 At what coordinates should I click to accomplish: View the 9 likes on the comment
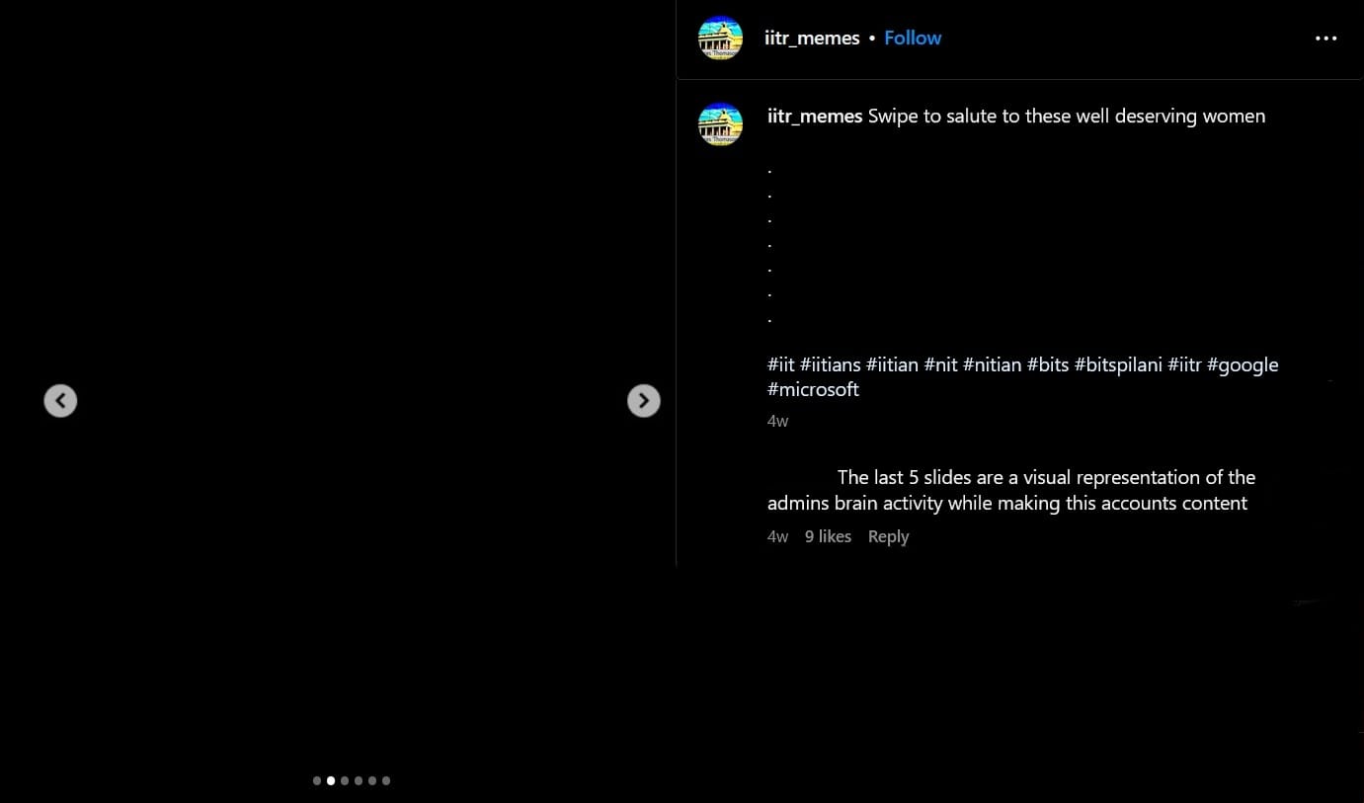pyautogui.click(x=827, y=536)
